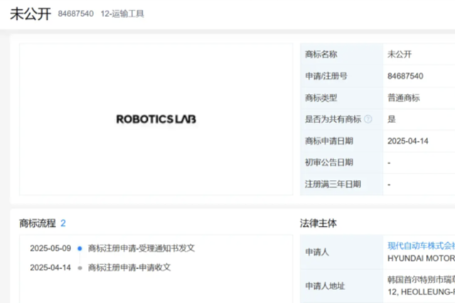Click the help icon beside 是否为共有商标
455x303 pixels.
coord(368,119)
